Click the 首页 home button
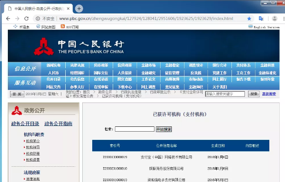Screen dimensions: 285x182 tap(17, 94)
